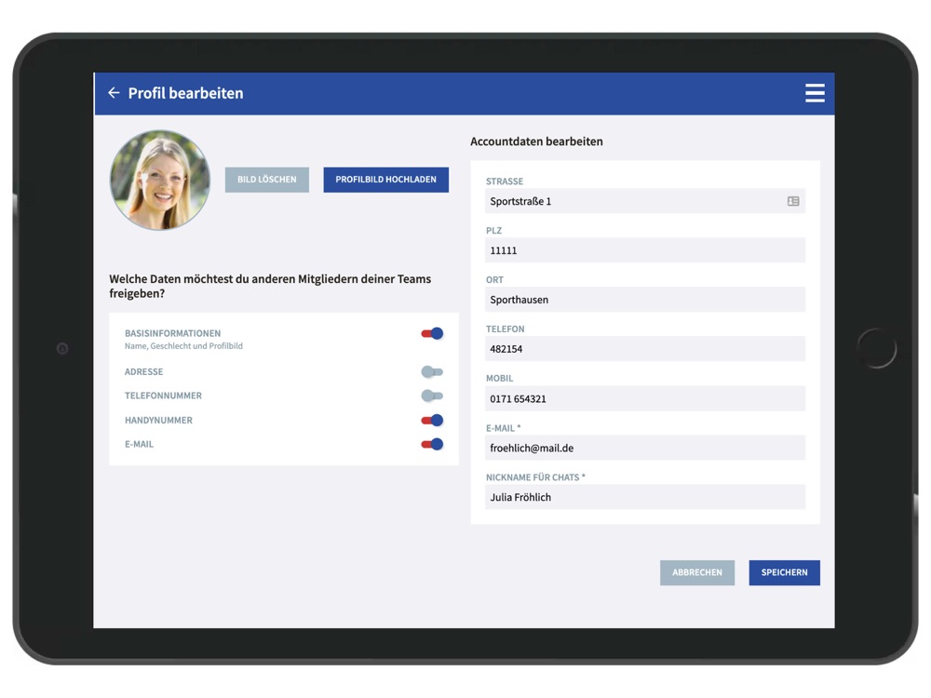Screen dimensions: 931x698
Task: Enable the Adresse sharing toggle
Action: (432, 371)
